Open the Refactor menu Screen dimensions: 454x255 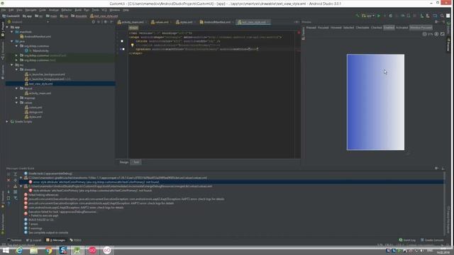(66, 10)
